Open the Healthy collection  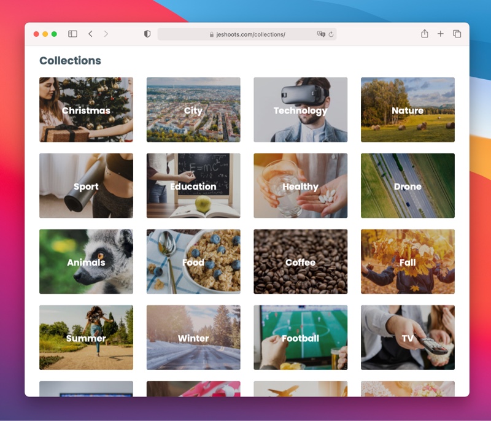[301, 185]
